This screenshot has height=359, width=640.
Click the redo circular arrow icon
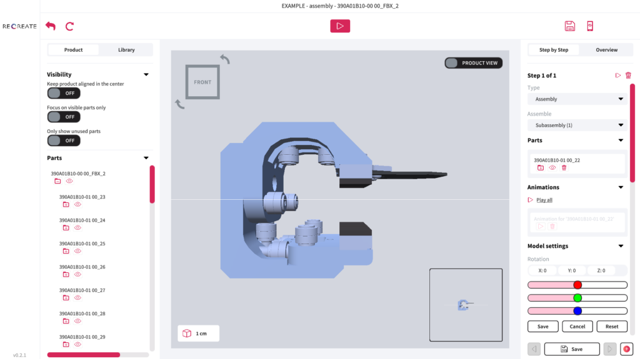pyautogui.click(x=69, y=26)
